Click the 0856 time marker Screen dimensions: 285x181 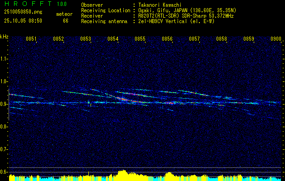coord(167,39)
